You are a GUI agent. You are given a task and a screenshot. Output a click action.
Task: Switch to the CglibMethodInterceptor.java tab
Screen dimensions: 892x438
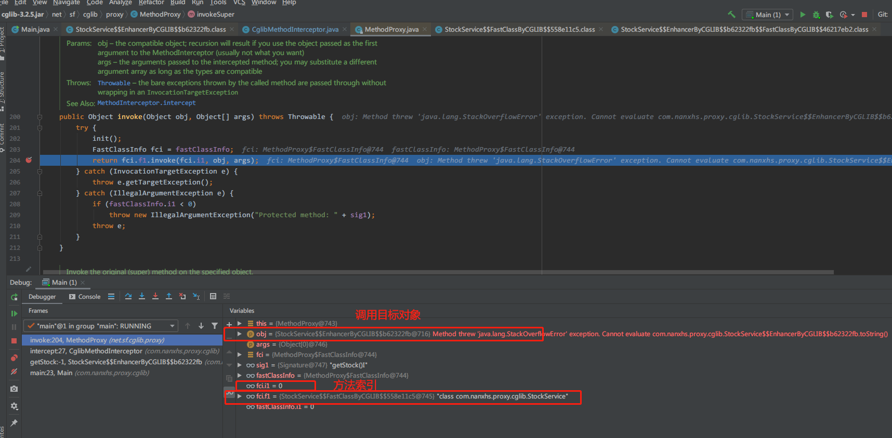pyautogui.click(x=295, y=30)
